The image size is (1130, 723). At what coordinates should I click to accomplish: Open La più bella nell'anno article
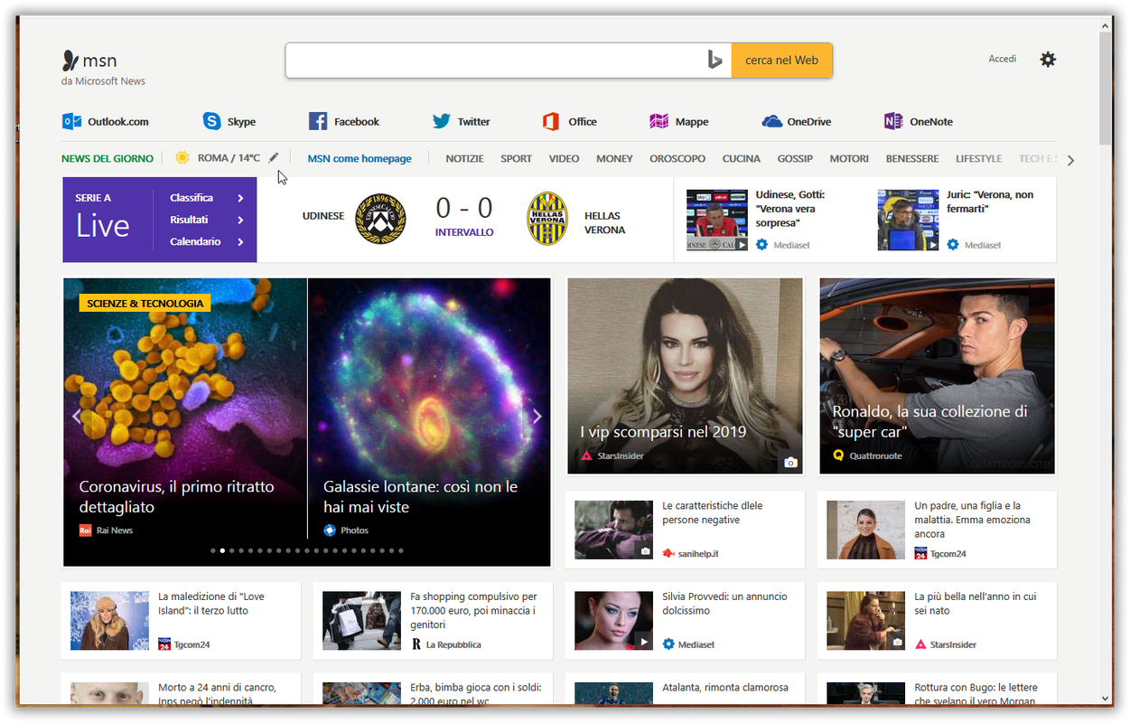937,621
